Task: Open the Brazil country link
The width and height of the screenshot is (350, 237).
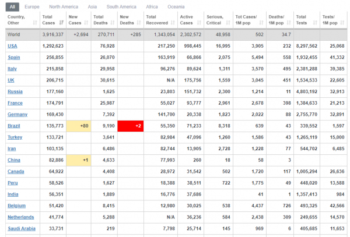Action: pyautogui.click(x=14, y=126)
